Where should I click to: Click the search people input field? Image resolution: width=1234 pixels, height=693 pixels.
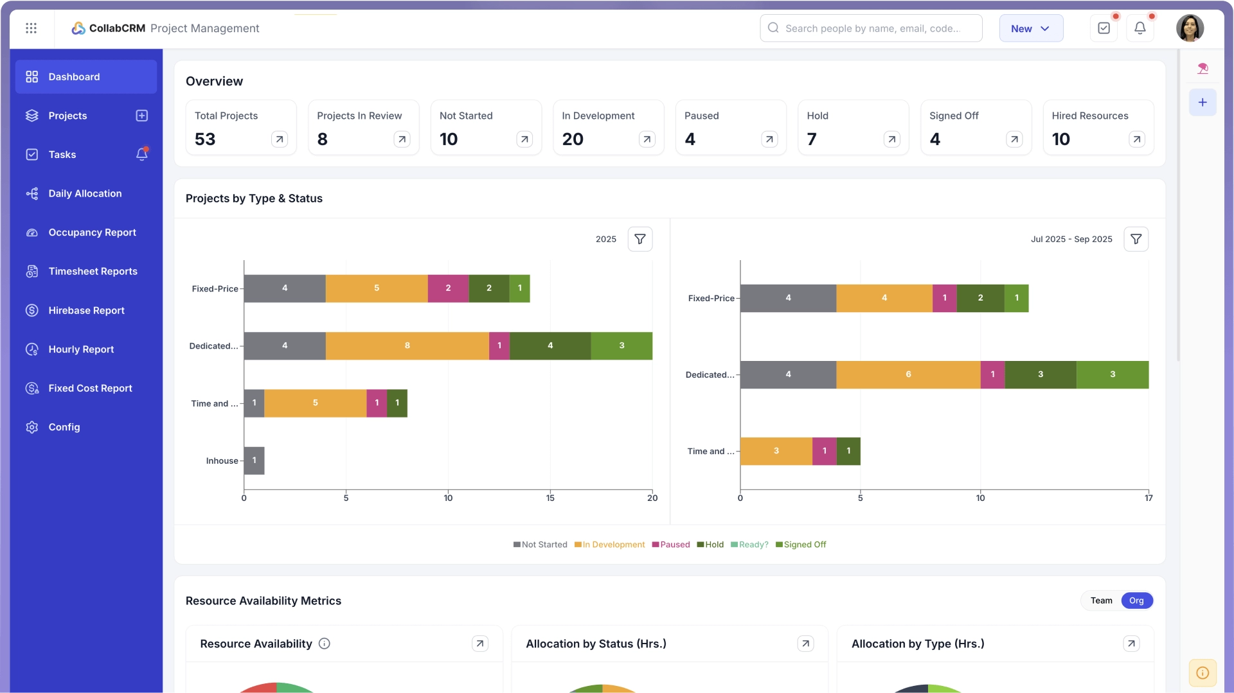click(x=871, y=28)
